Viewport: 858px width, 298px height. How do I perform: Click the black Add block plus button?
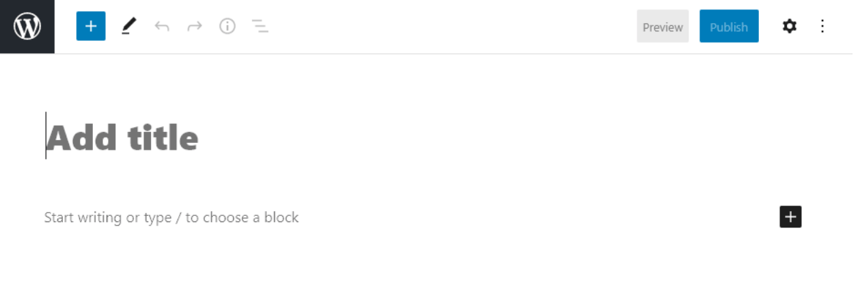click(790, 217)
